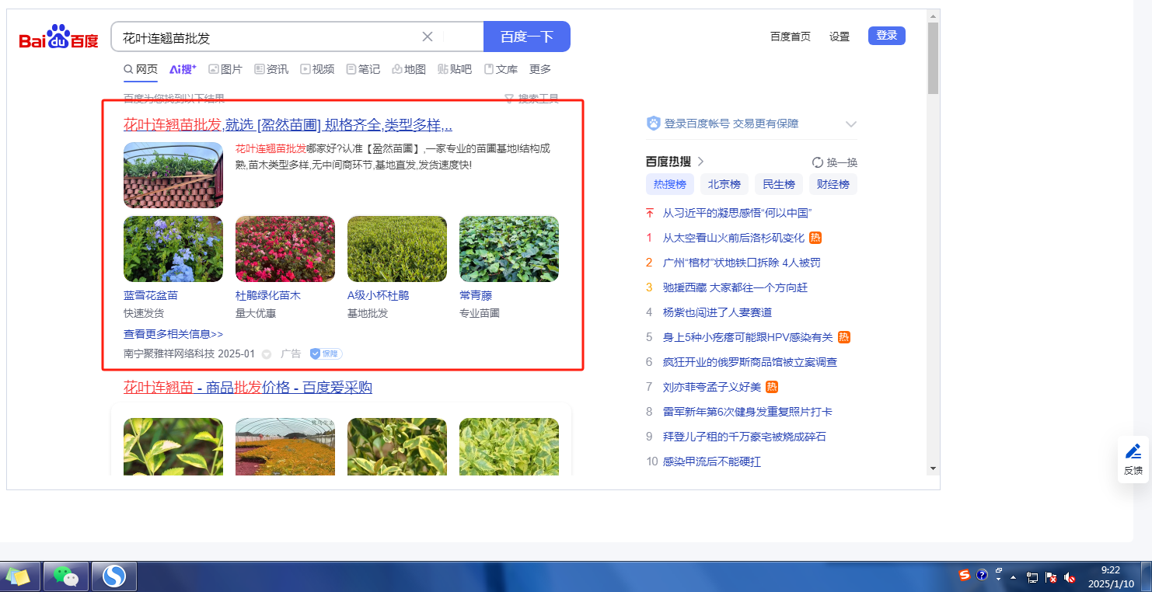1152x592 pixels.
Task: Open the 更多 search categories menu
Action: [540, 69]
